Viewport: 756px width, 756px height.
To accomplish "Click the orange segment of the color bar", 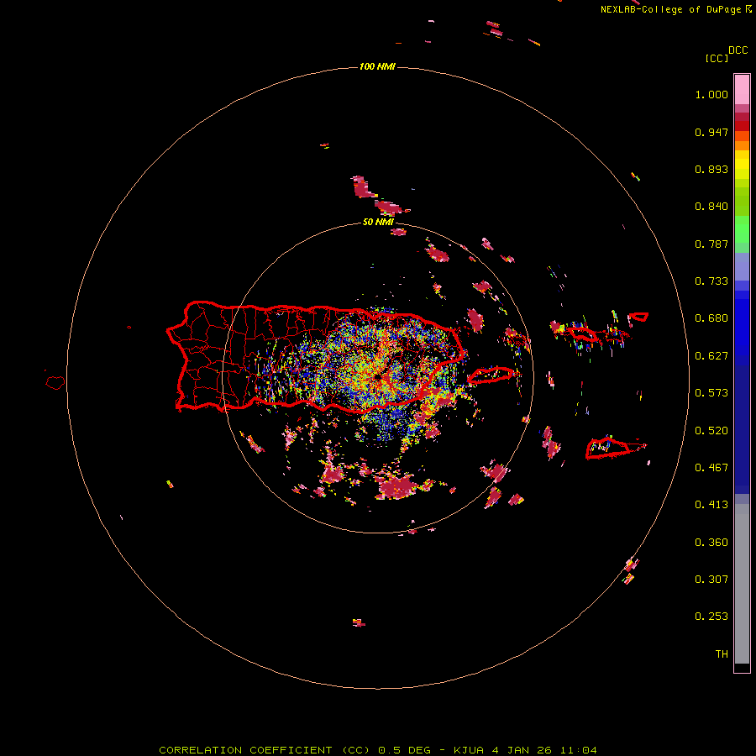I will point(742,145).
